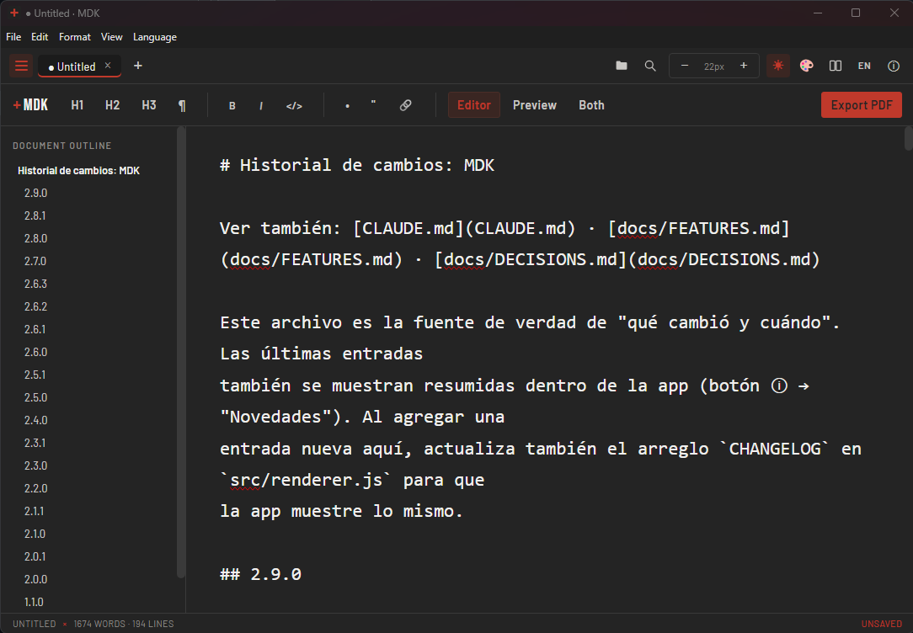The width and height of the screenshot is (913, 633).
Task: Select the Untitled document tab
Action: tap(80, 66)
